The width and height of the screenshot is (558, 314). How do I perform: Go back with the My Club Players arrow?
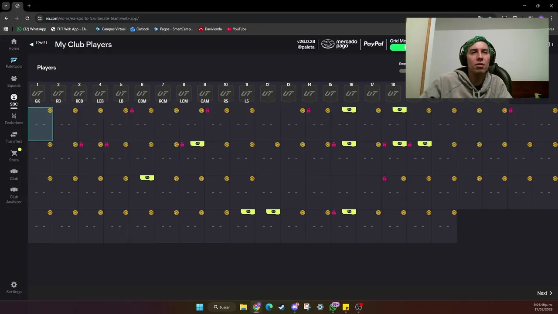click(31, 44)
